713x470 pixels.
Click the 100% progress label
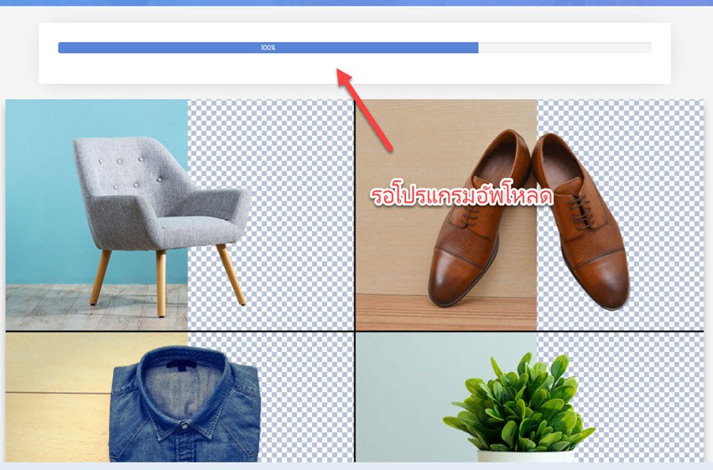268,48
